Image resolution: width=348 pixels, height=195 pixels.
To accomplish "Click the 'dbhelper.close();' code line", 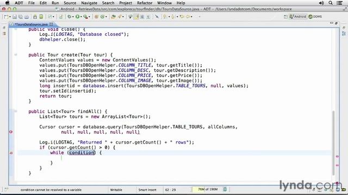I will (x=63, y=40).
